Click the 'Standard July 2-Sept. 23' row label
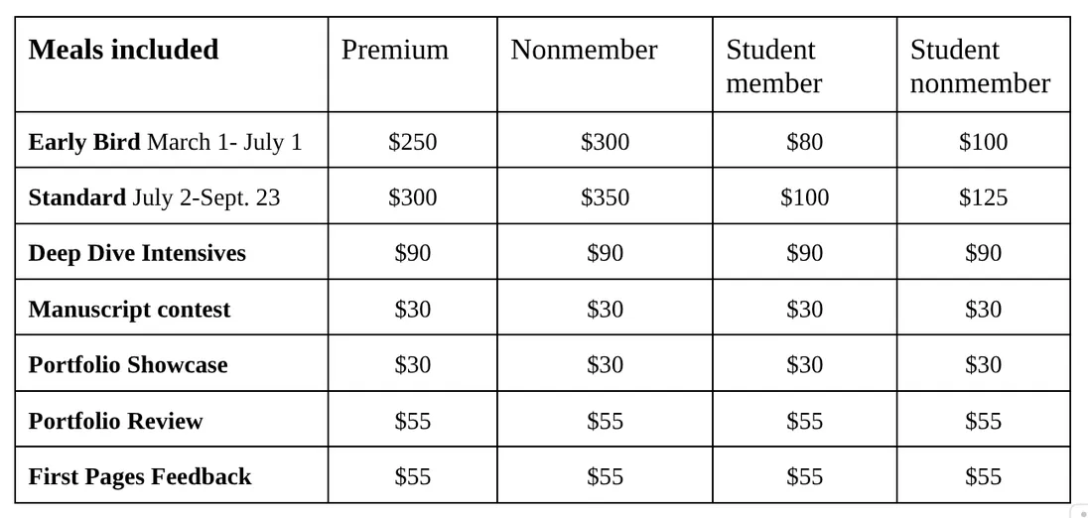 (154, 197)
